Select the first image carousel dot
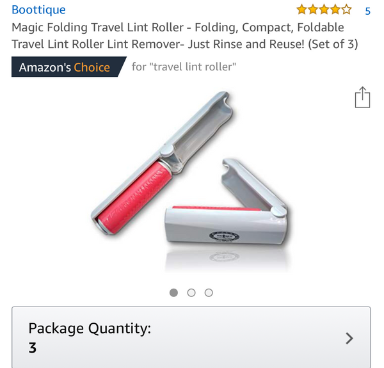The height and width of the screenshot is (368, 384). point(174,292)
